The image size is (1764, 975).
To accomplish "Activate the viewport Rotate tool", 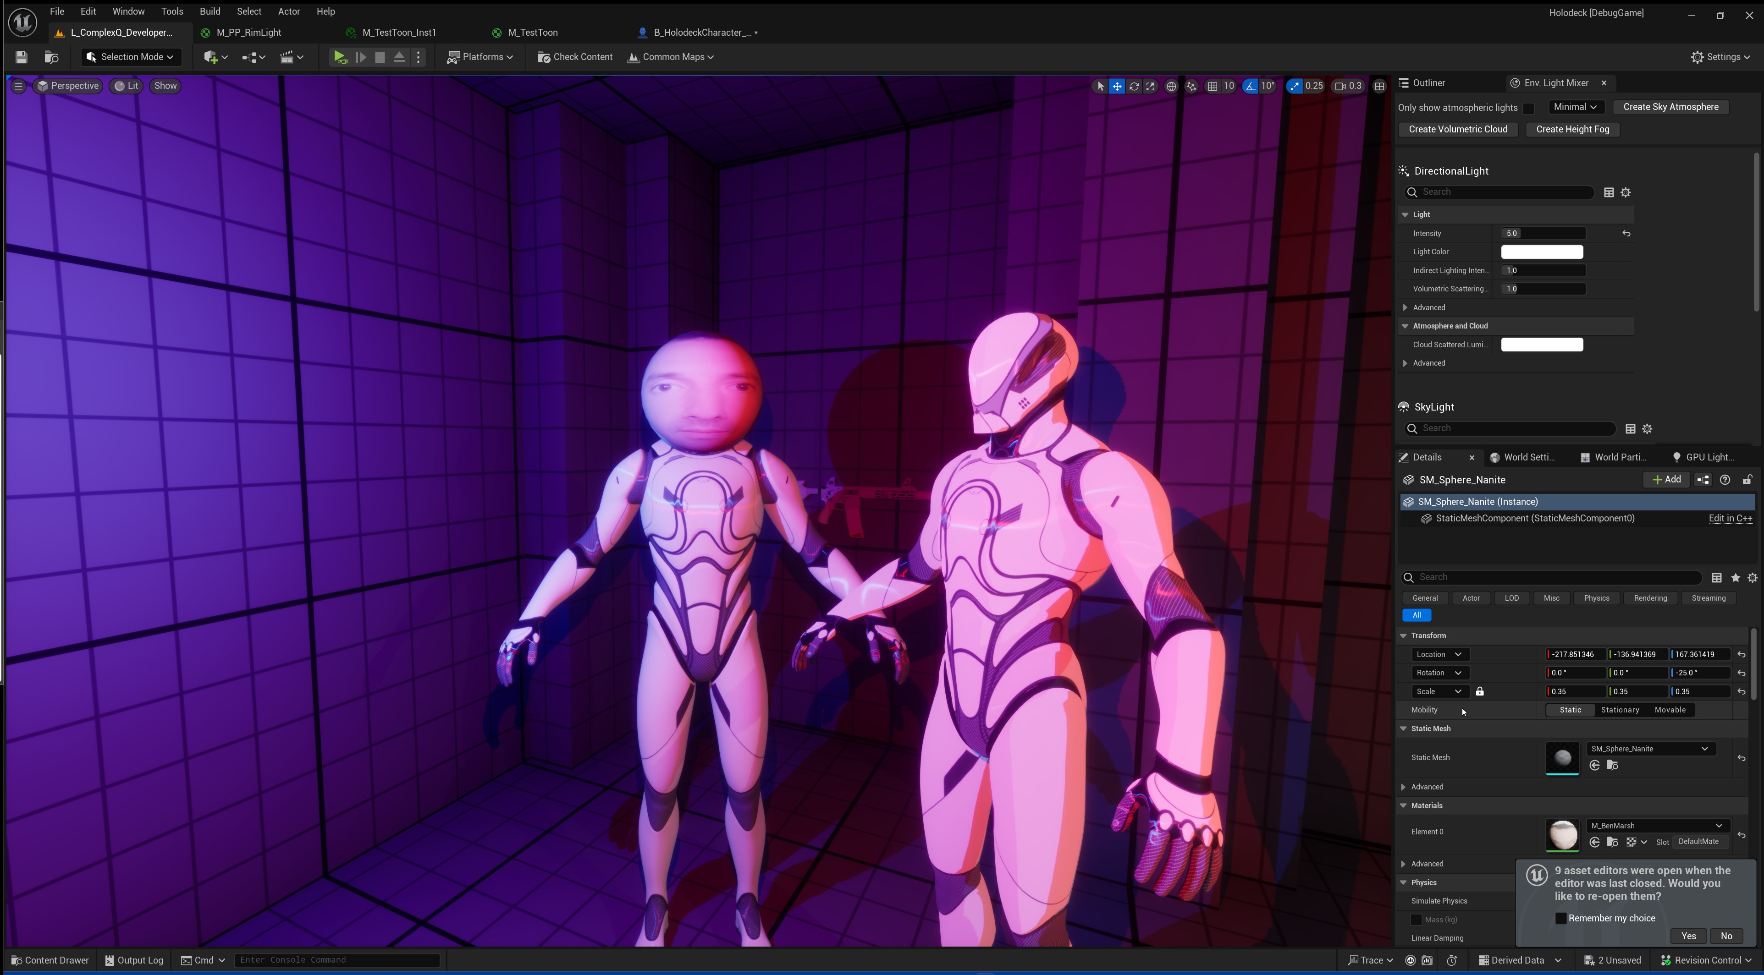I will (1134, 86).
